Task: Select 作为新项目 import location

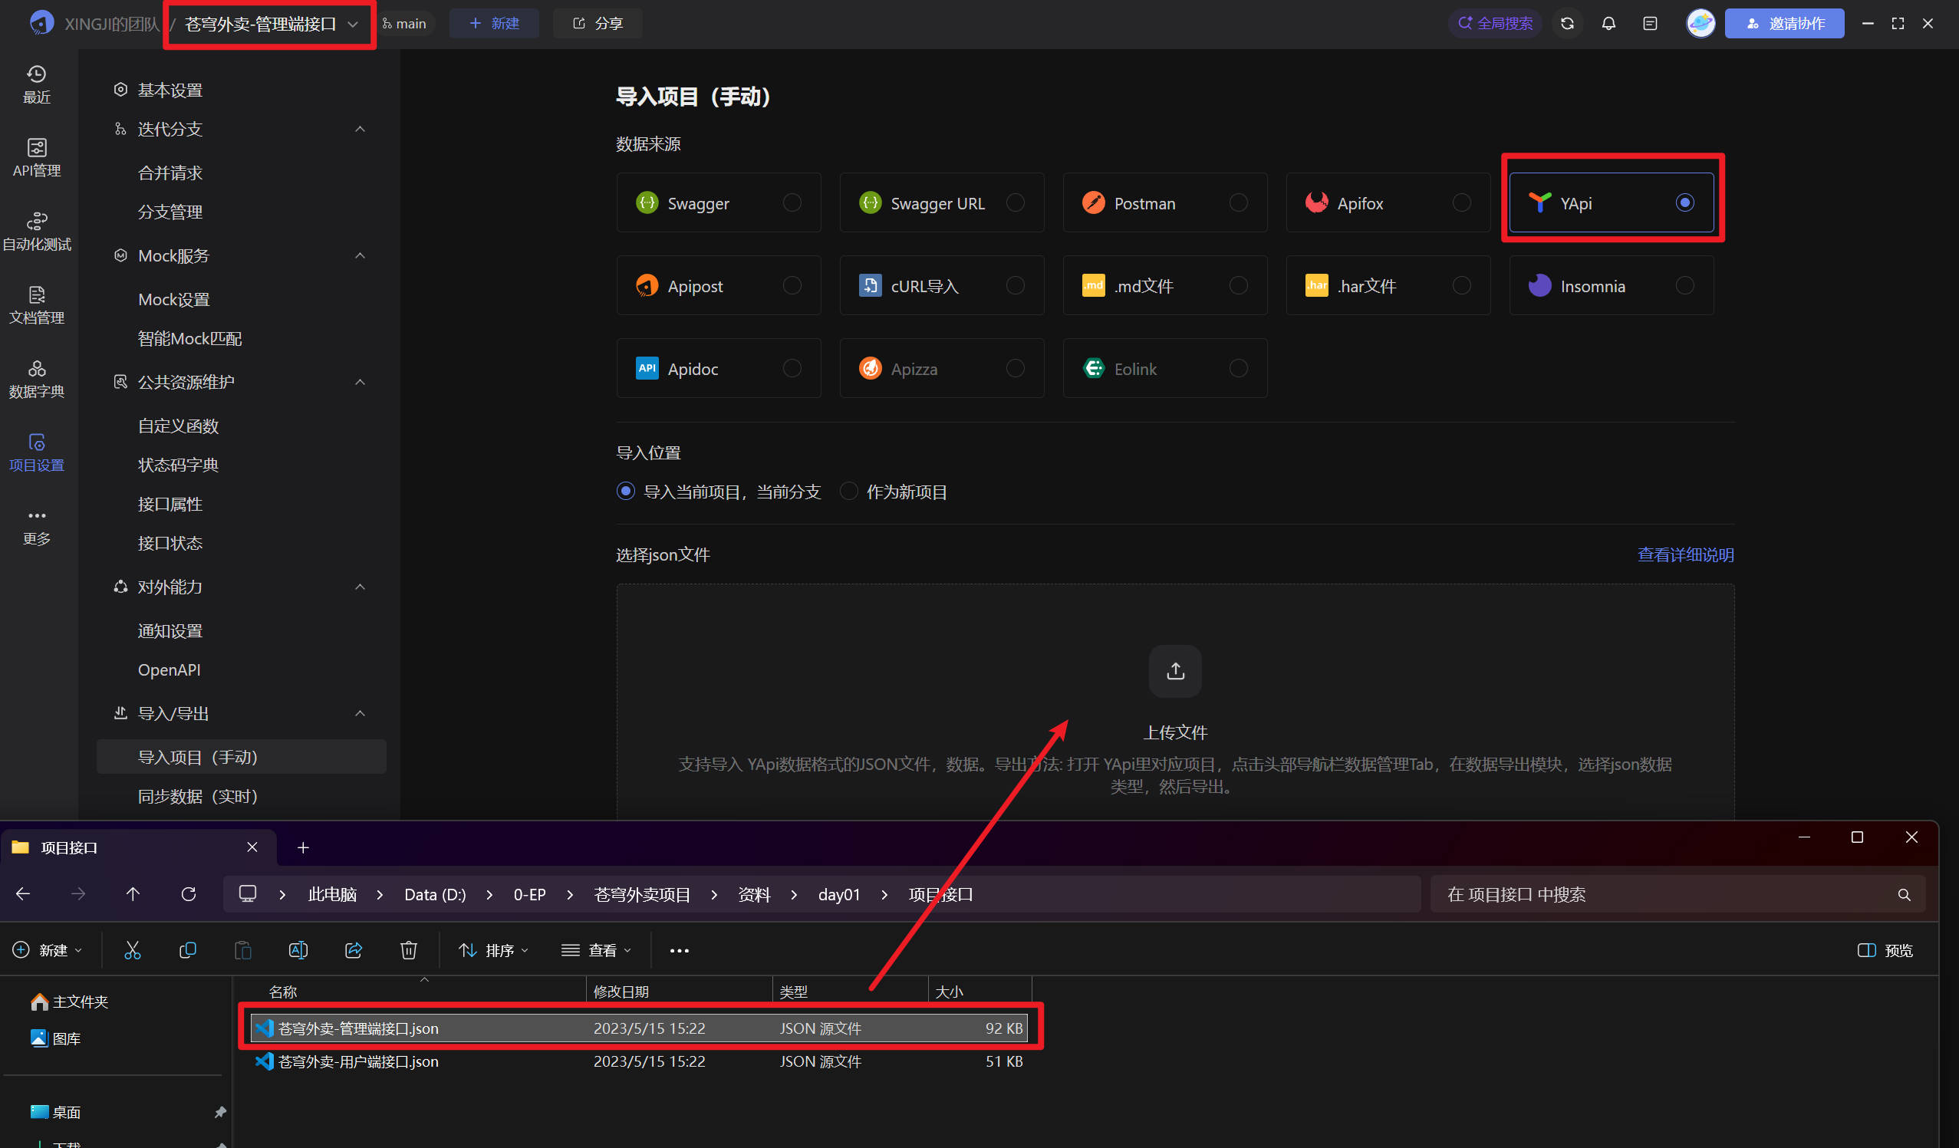Action: point(894,492)
